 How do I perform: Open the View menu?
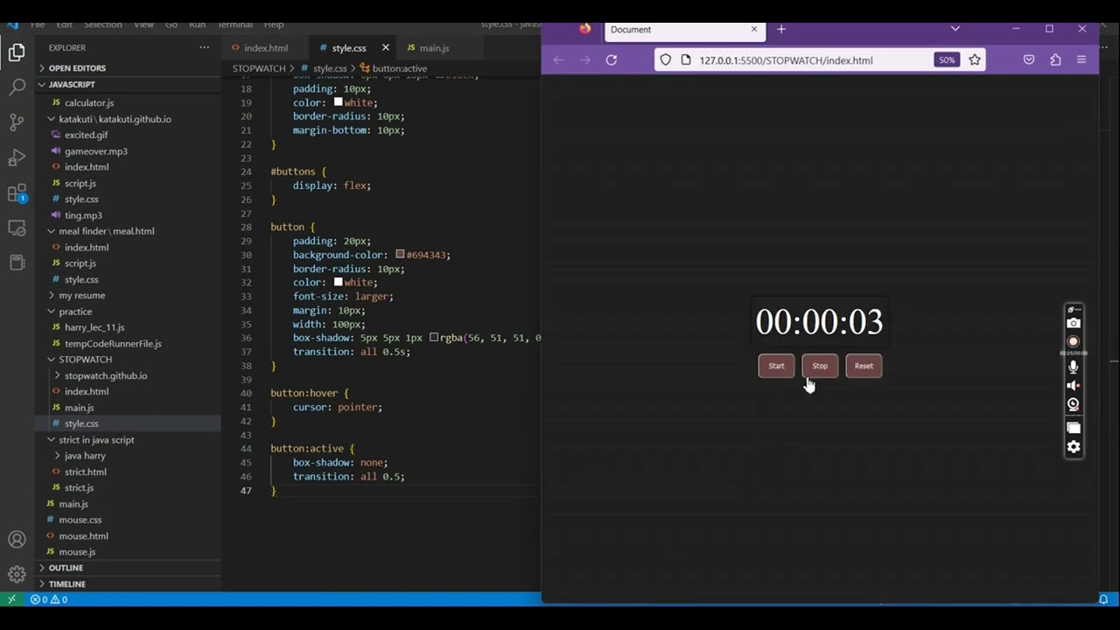pos(143,24)
